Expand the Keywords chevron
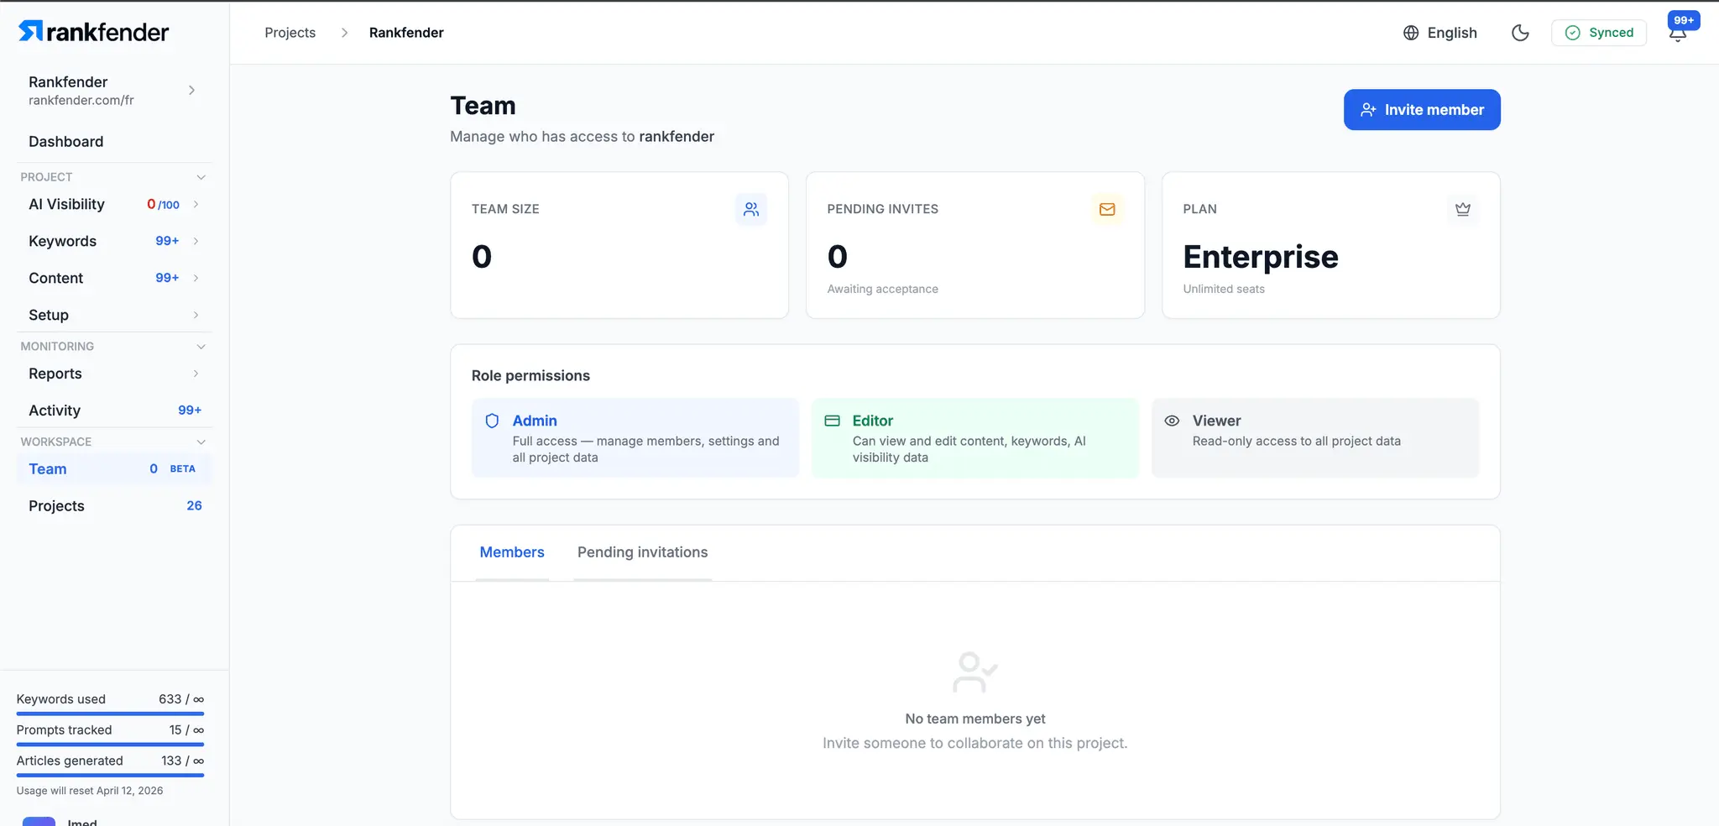 click(196, 242)
